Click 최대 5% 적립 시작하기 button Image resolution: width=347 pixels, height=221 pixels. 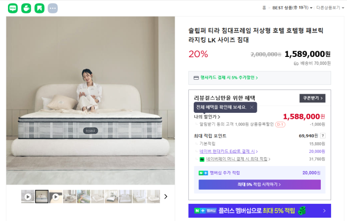coord(260,185)
